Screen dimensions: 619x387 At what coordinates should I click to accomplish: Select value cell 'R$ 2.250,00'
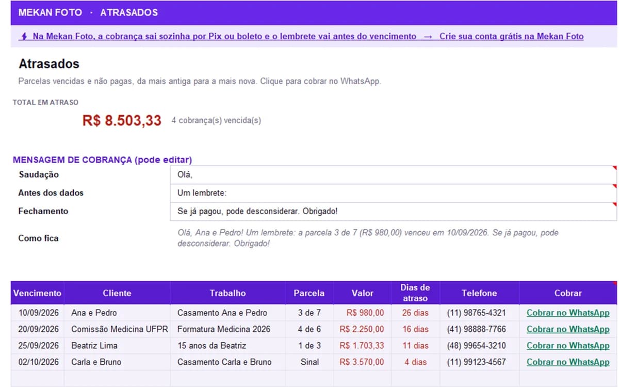click(x=363, y=329)
